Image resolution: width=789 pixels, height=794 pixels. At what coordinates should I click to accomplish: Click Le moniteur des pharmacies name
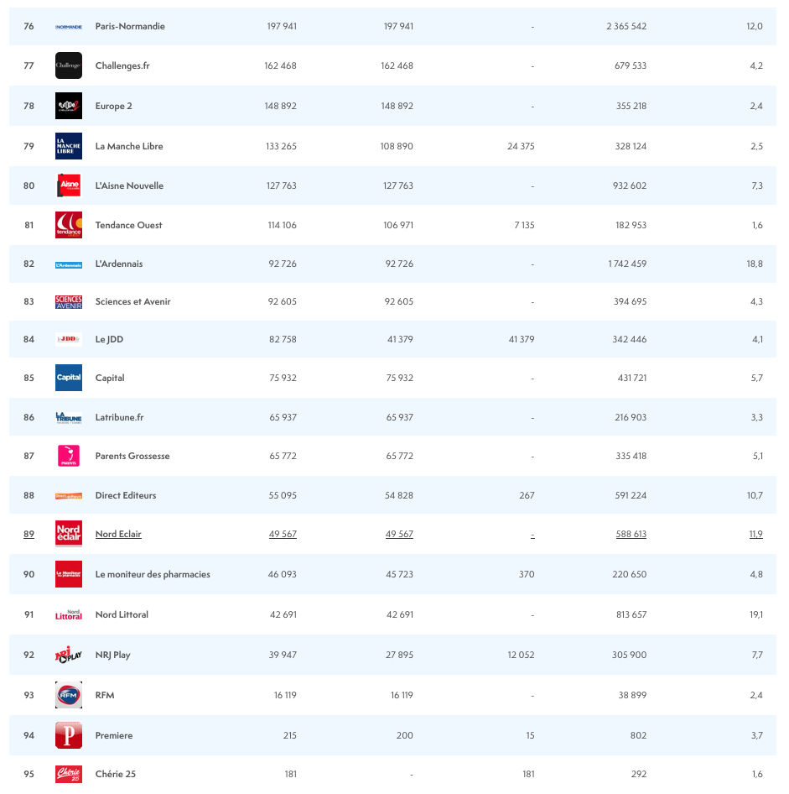tap(153, 574)
